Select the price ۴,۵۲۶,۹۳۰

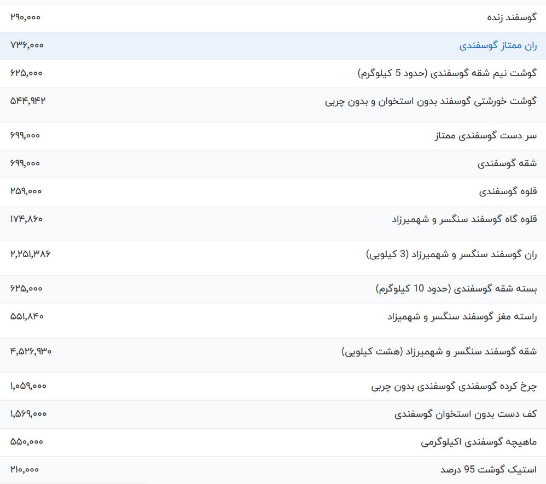[x=31, y=351]
